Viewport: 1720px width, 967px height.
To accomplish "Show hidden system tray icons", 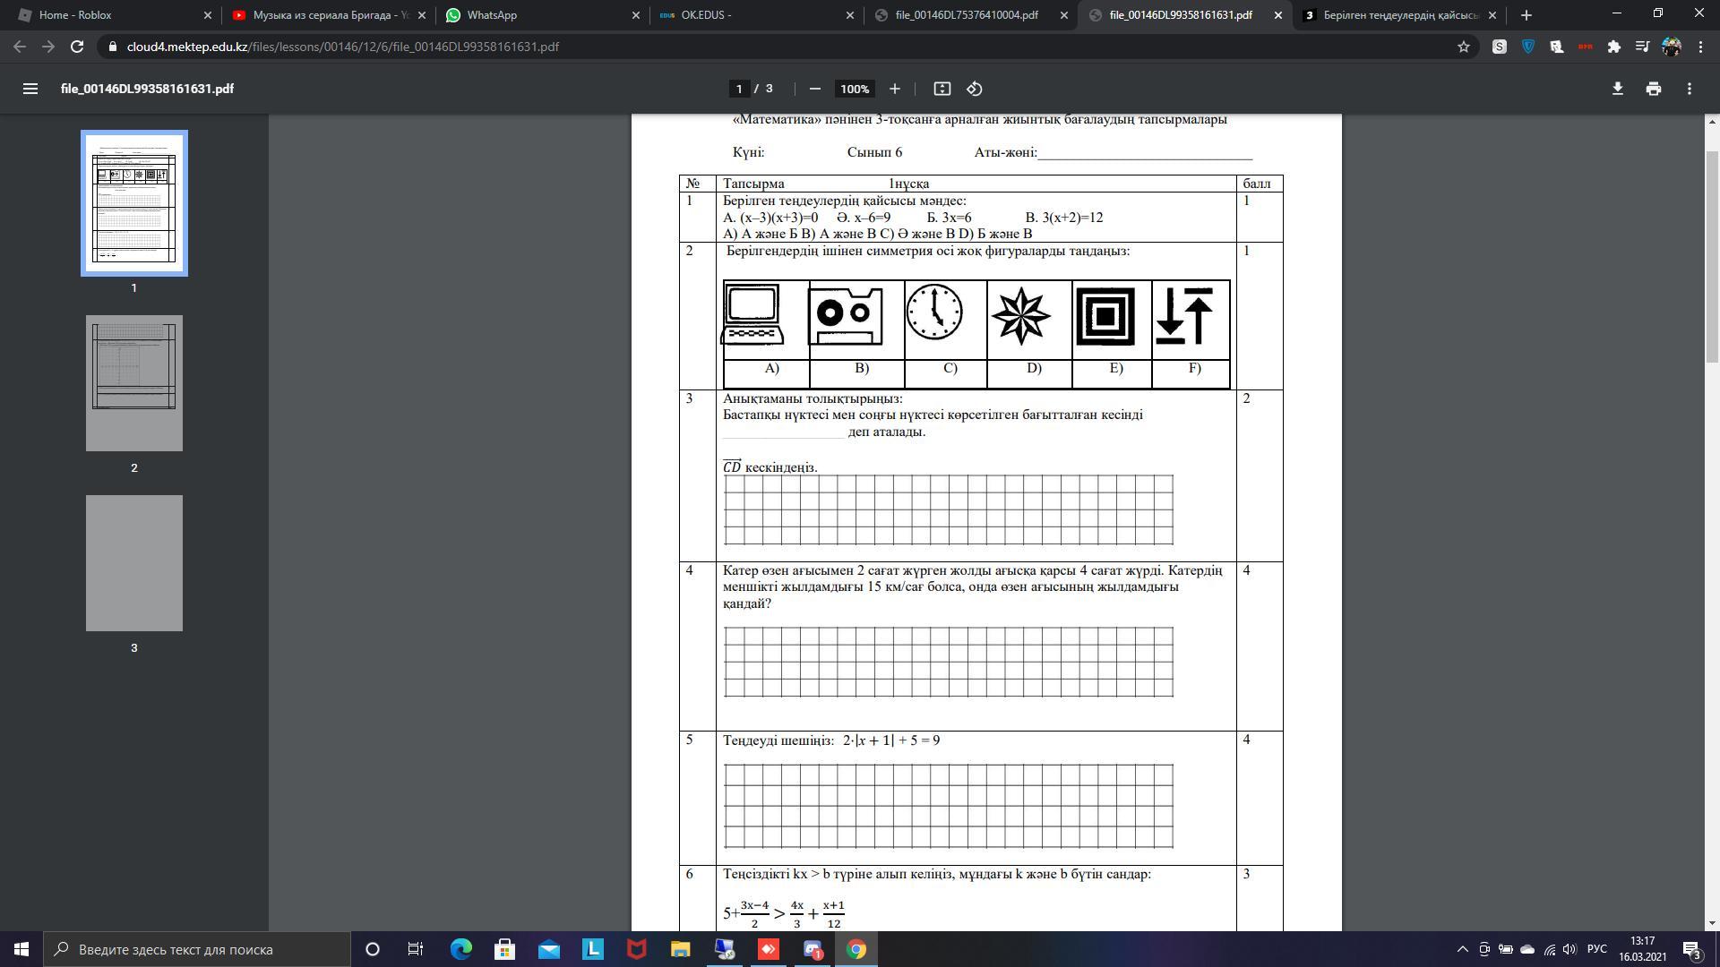I will [x=1462, y=949].
